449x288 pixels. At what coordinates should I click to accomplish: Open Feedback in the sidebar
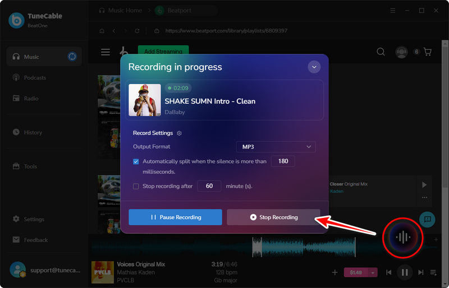point(30,240)
